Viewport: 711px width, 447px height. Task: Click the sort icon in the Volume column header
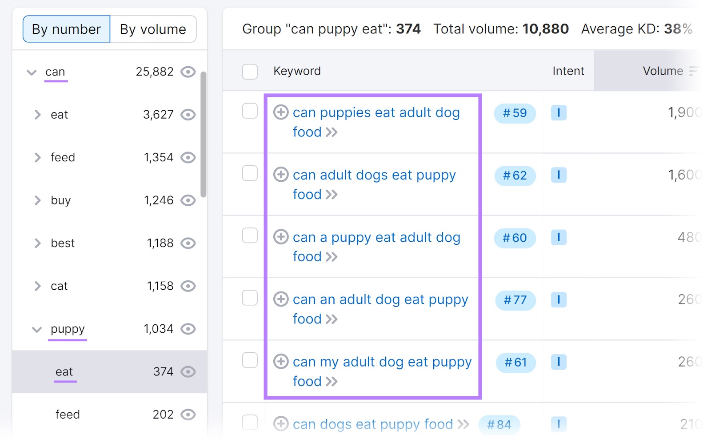693,71
